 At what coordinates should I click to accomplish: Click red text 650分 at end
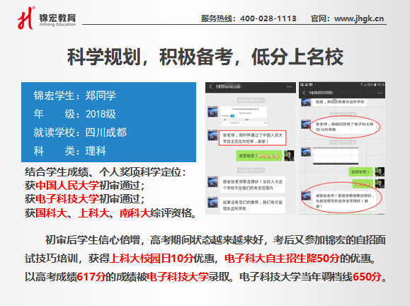[x=367, y=276]
